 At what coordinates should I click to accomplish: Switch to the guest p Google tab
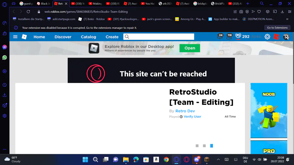26,4
